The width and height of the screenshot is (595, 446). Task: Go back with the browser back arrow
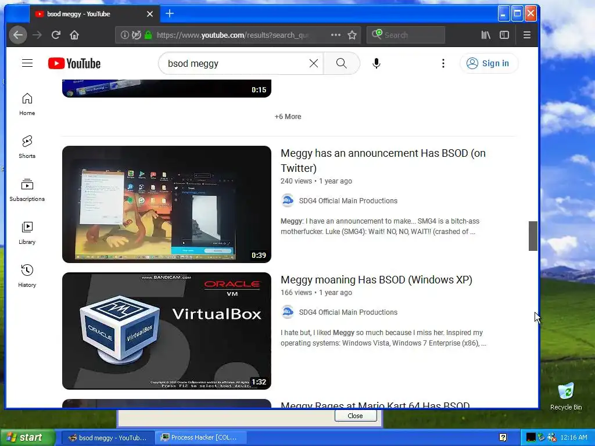click(x=18, y=35)
